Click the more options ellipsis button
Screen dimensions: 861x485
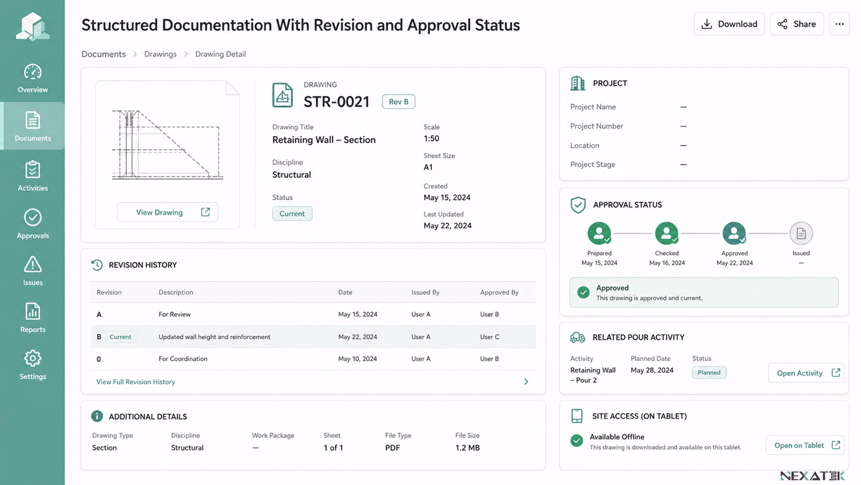point(839,24)
